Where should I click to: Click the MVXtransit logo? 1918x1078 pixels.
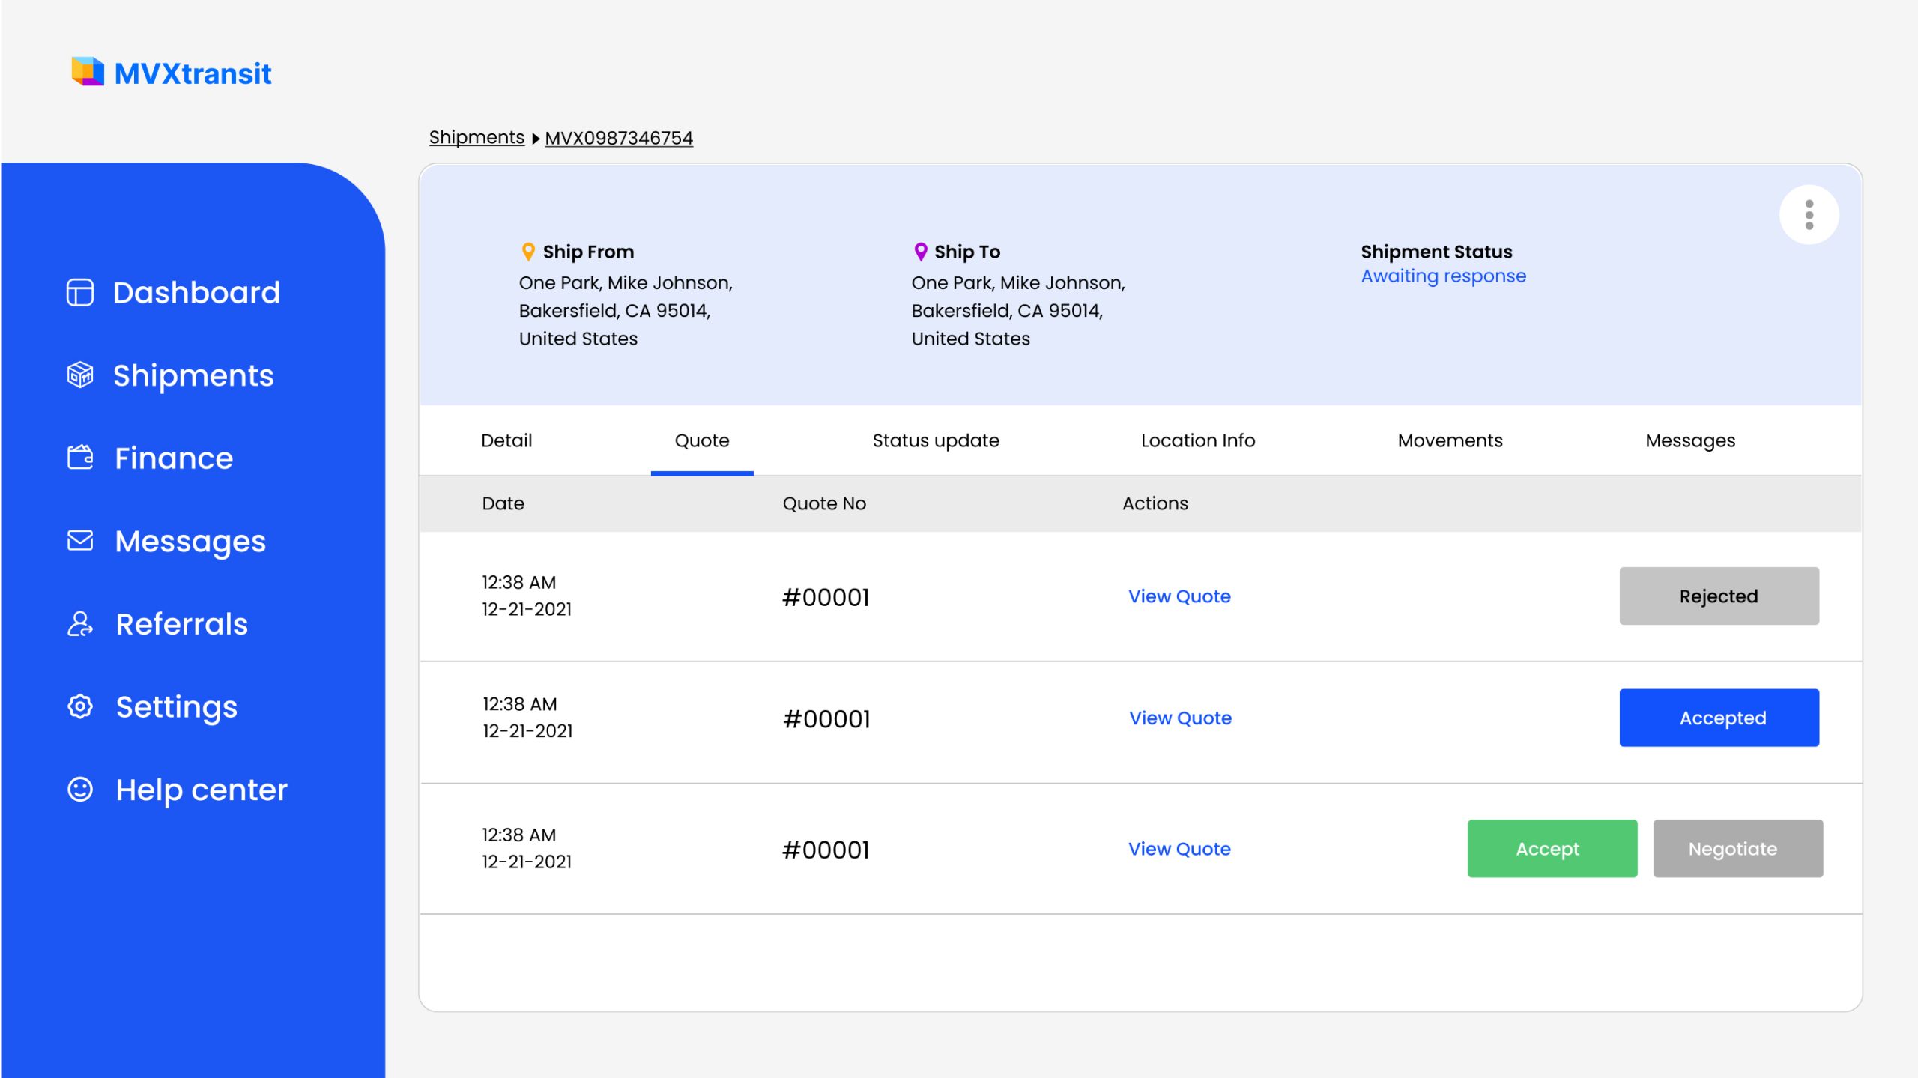[172, 73]
